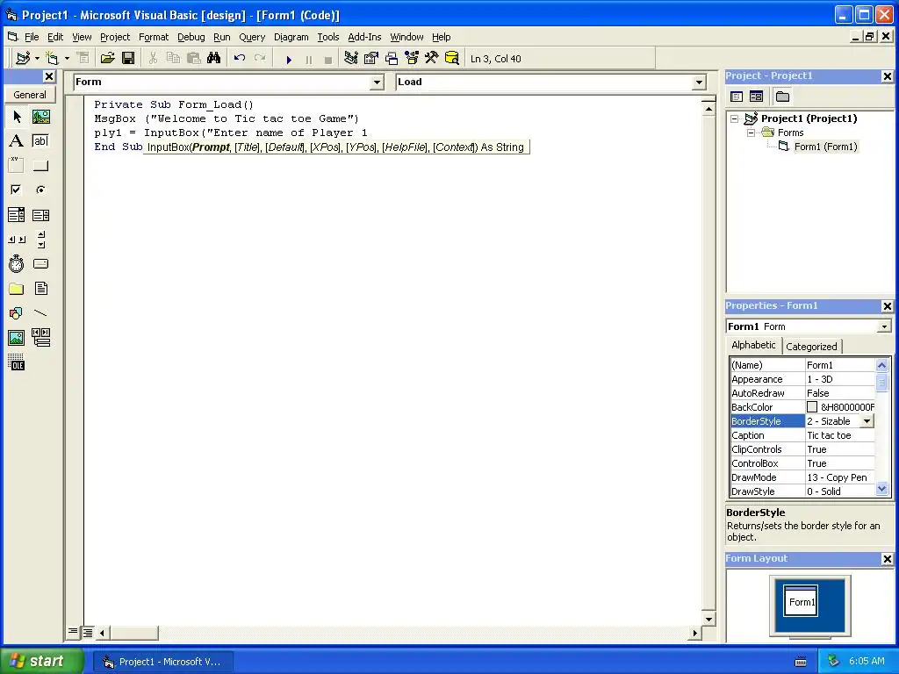
Task: Open Add Form dropdown arrow
Action: 67,59
